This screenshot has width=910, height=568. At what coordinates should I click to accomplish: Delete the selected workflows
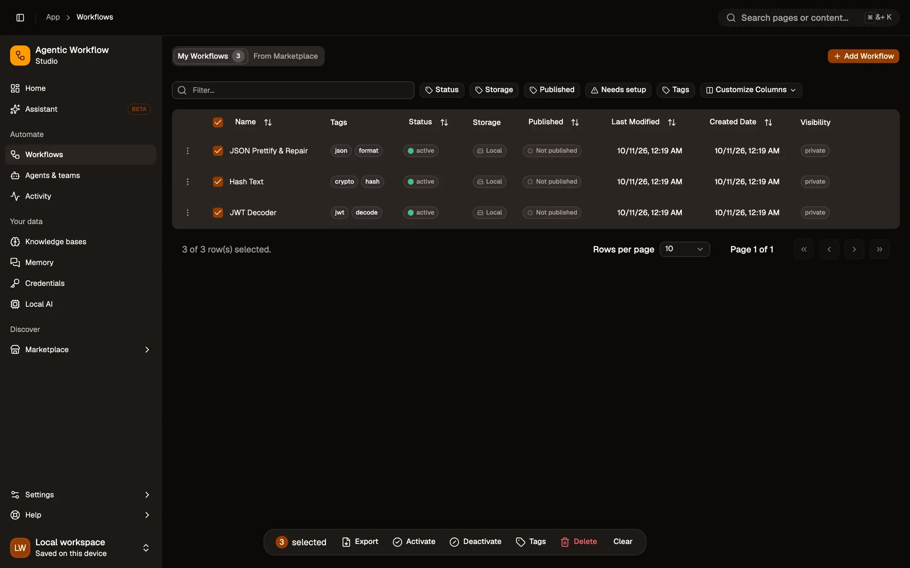[579, 542]
